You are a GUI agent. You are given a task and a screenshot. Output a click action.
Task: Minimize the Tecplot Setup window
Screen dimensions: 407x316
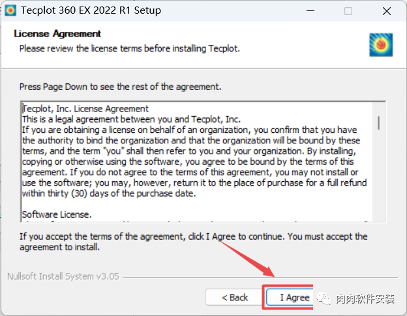point(310,11)
